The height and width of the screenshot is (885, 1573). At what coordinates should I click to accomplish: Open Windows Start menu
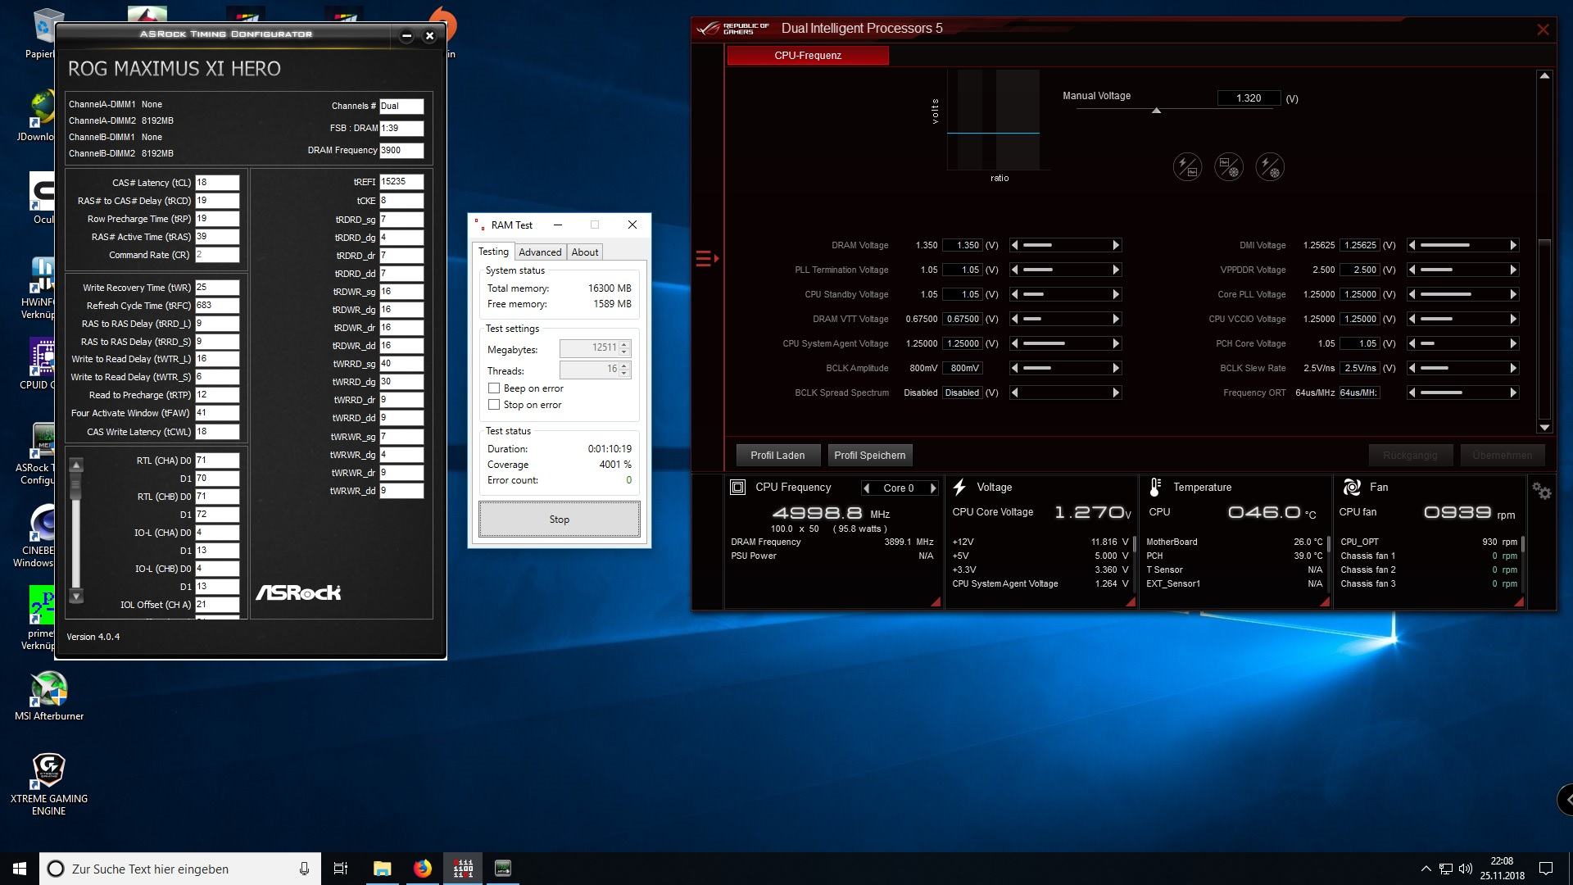[x=20, y=869]
